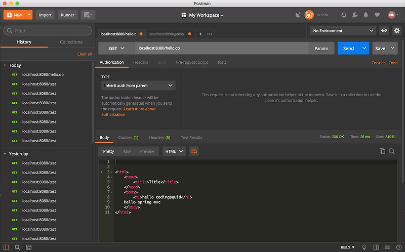This screenshot has width=405, height=252.
Task: Click the request URL field
Action: (222, 48)
